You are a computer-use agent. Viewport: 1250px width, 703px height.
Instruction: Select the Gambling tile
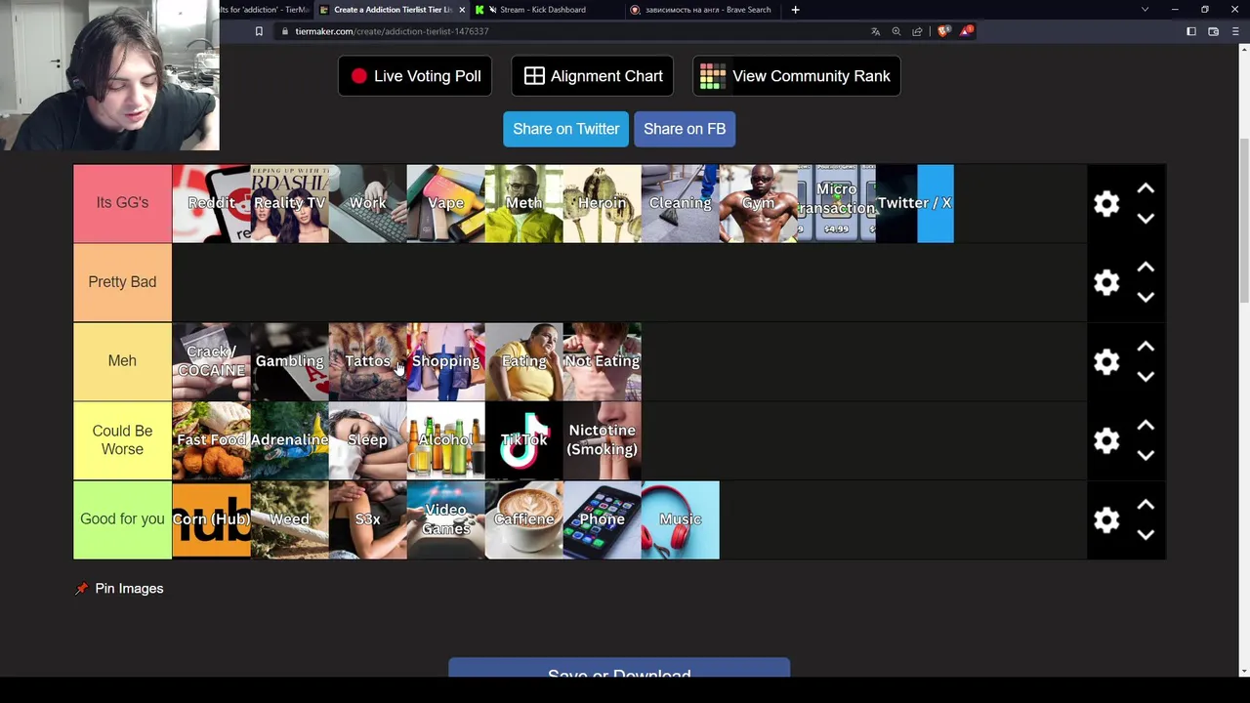(x=289, y=361)
